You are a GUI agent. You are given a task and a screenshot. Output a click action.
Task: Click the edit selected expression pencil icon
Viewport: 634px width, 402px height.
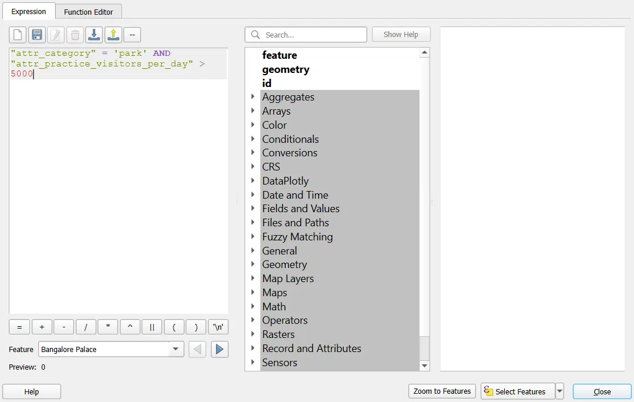pos(56,35)
